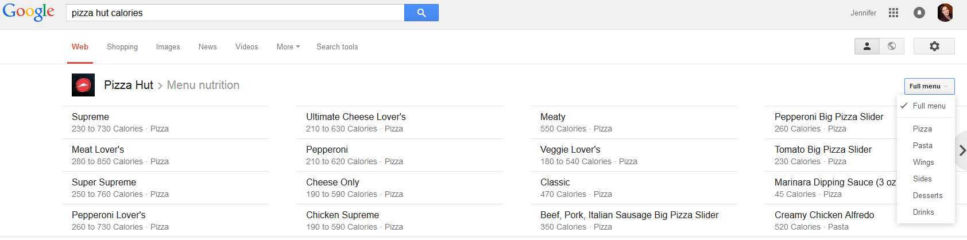
Task: Click the Veggie Lover's item
Action: click(x=570, y=150)
